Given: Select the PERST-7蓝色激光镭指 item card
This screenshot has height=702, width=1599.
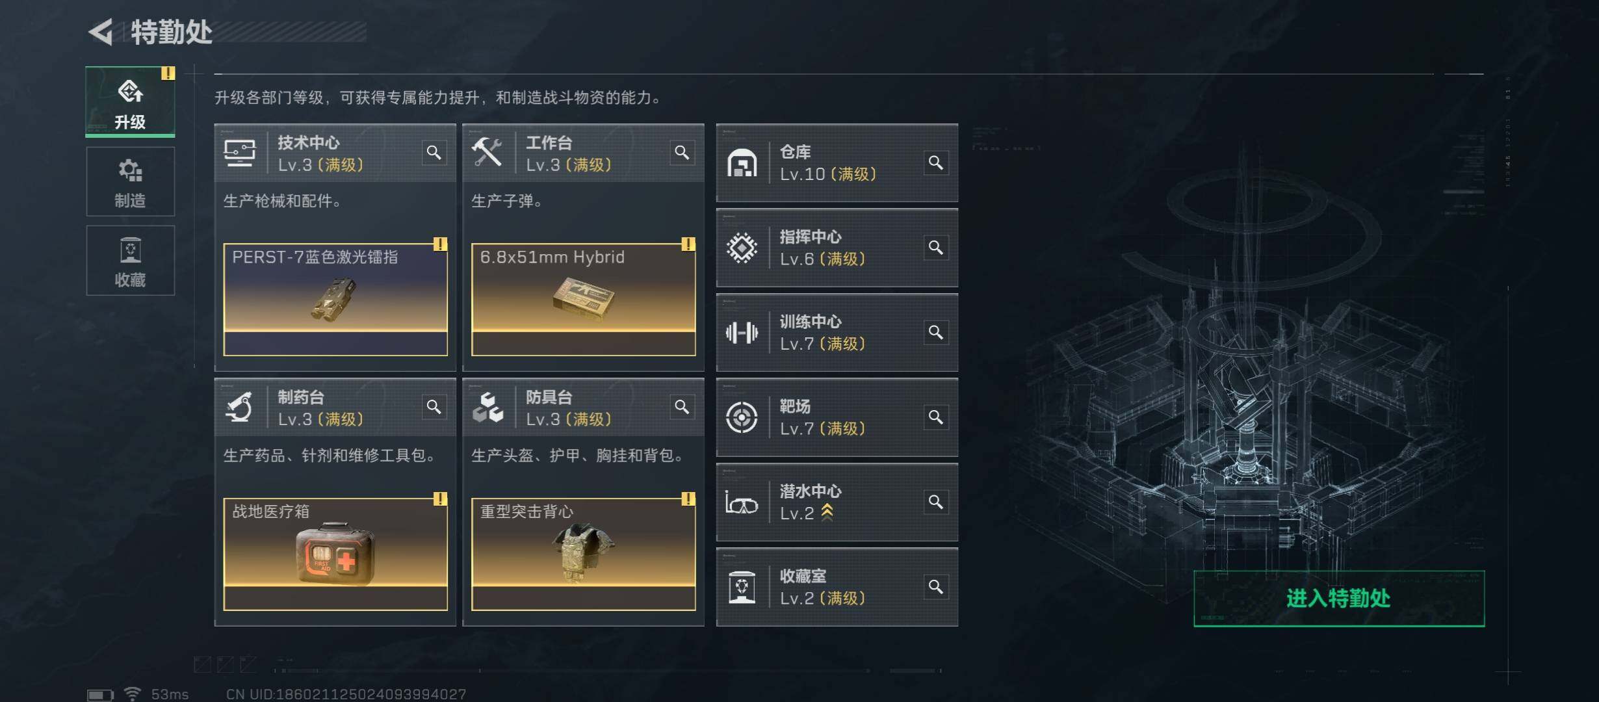Looking at the screenshot, I should [x=335, y=300].
